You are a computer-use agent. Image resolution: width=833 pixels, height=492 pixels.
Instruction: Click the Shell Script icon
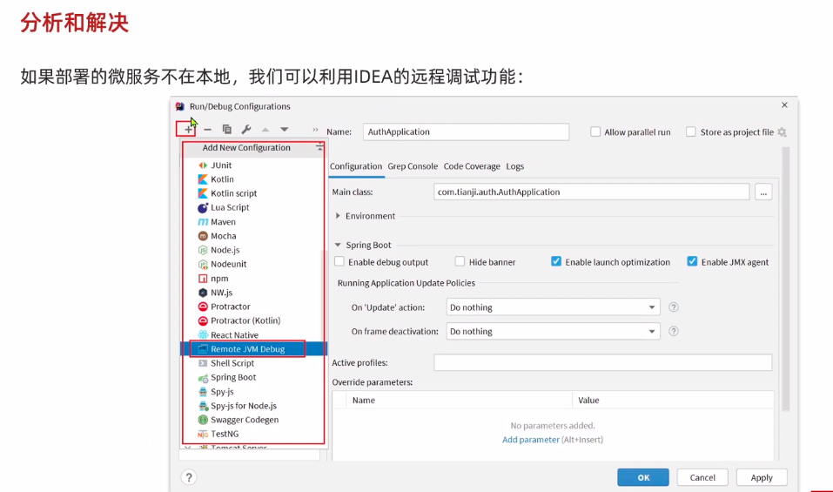(203, 363)
